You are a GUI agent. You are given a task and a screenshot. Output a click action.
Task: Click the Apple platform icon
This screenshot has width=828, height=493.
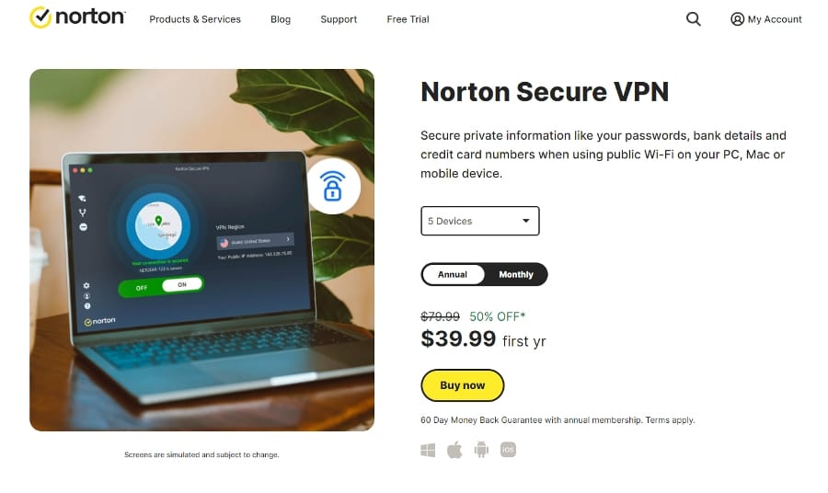tap(454, 450)
